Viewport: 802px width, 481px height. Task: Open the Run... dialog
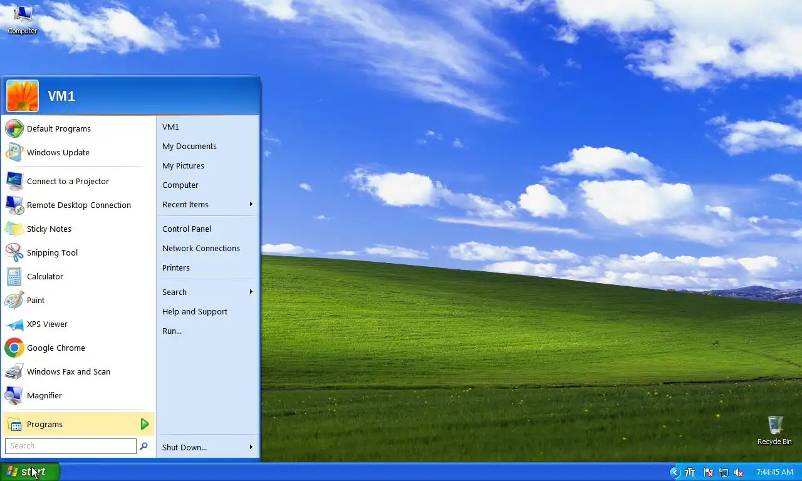pyautogui.click(x=207, y=331)
